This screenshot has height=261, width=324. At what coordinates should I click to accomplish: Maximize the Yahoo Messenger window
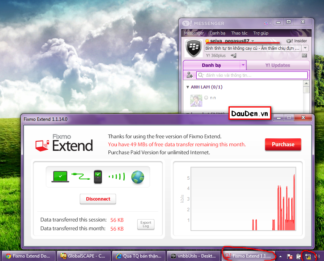(289, 22)
